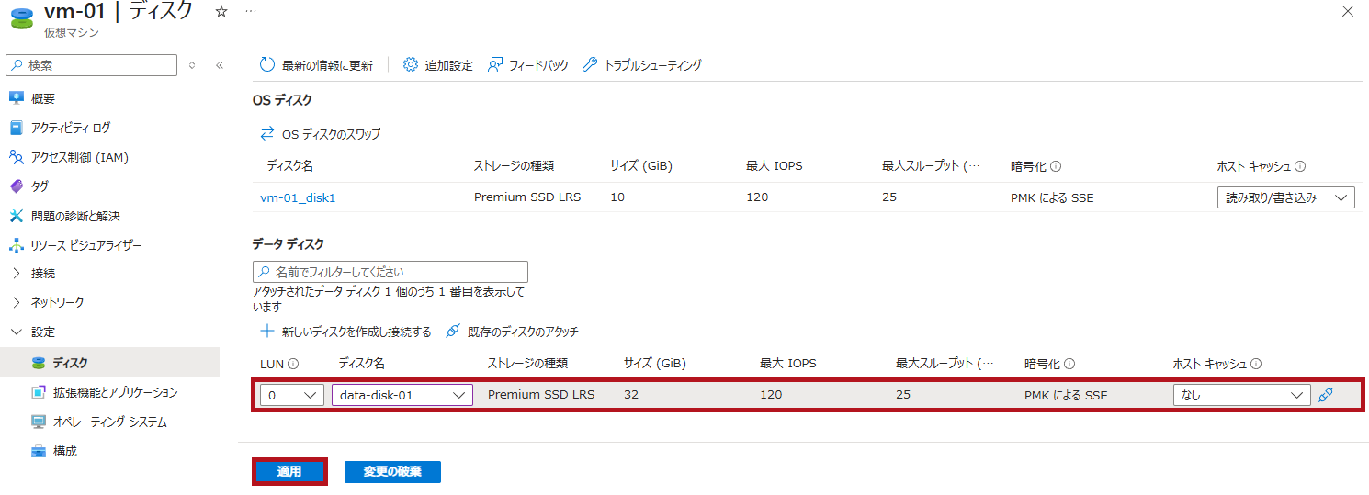Open the LUN 0 dropdown
The height and width of the screenshot is (495, 1369).
[291, 395]
